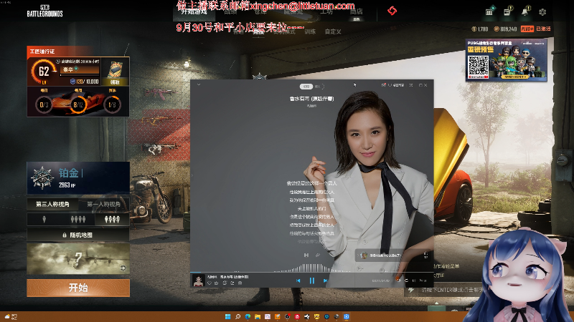The image size is (574, 322).
Task: Choose the highlighted squad mode option
Action: (x=112, y=219)
